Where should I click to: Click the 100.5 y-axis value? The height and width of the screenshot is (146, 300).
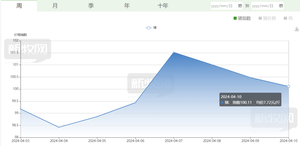coord(14,77)
